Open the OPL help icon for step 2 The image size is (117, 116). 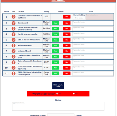tap(13, 23)
